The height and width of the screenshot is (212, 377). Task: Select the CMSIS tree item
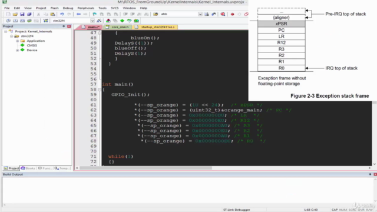pos(32,45)
